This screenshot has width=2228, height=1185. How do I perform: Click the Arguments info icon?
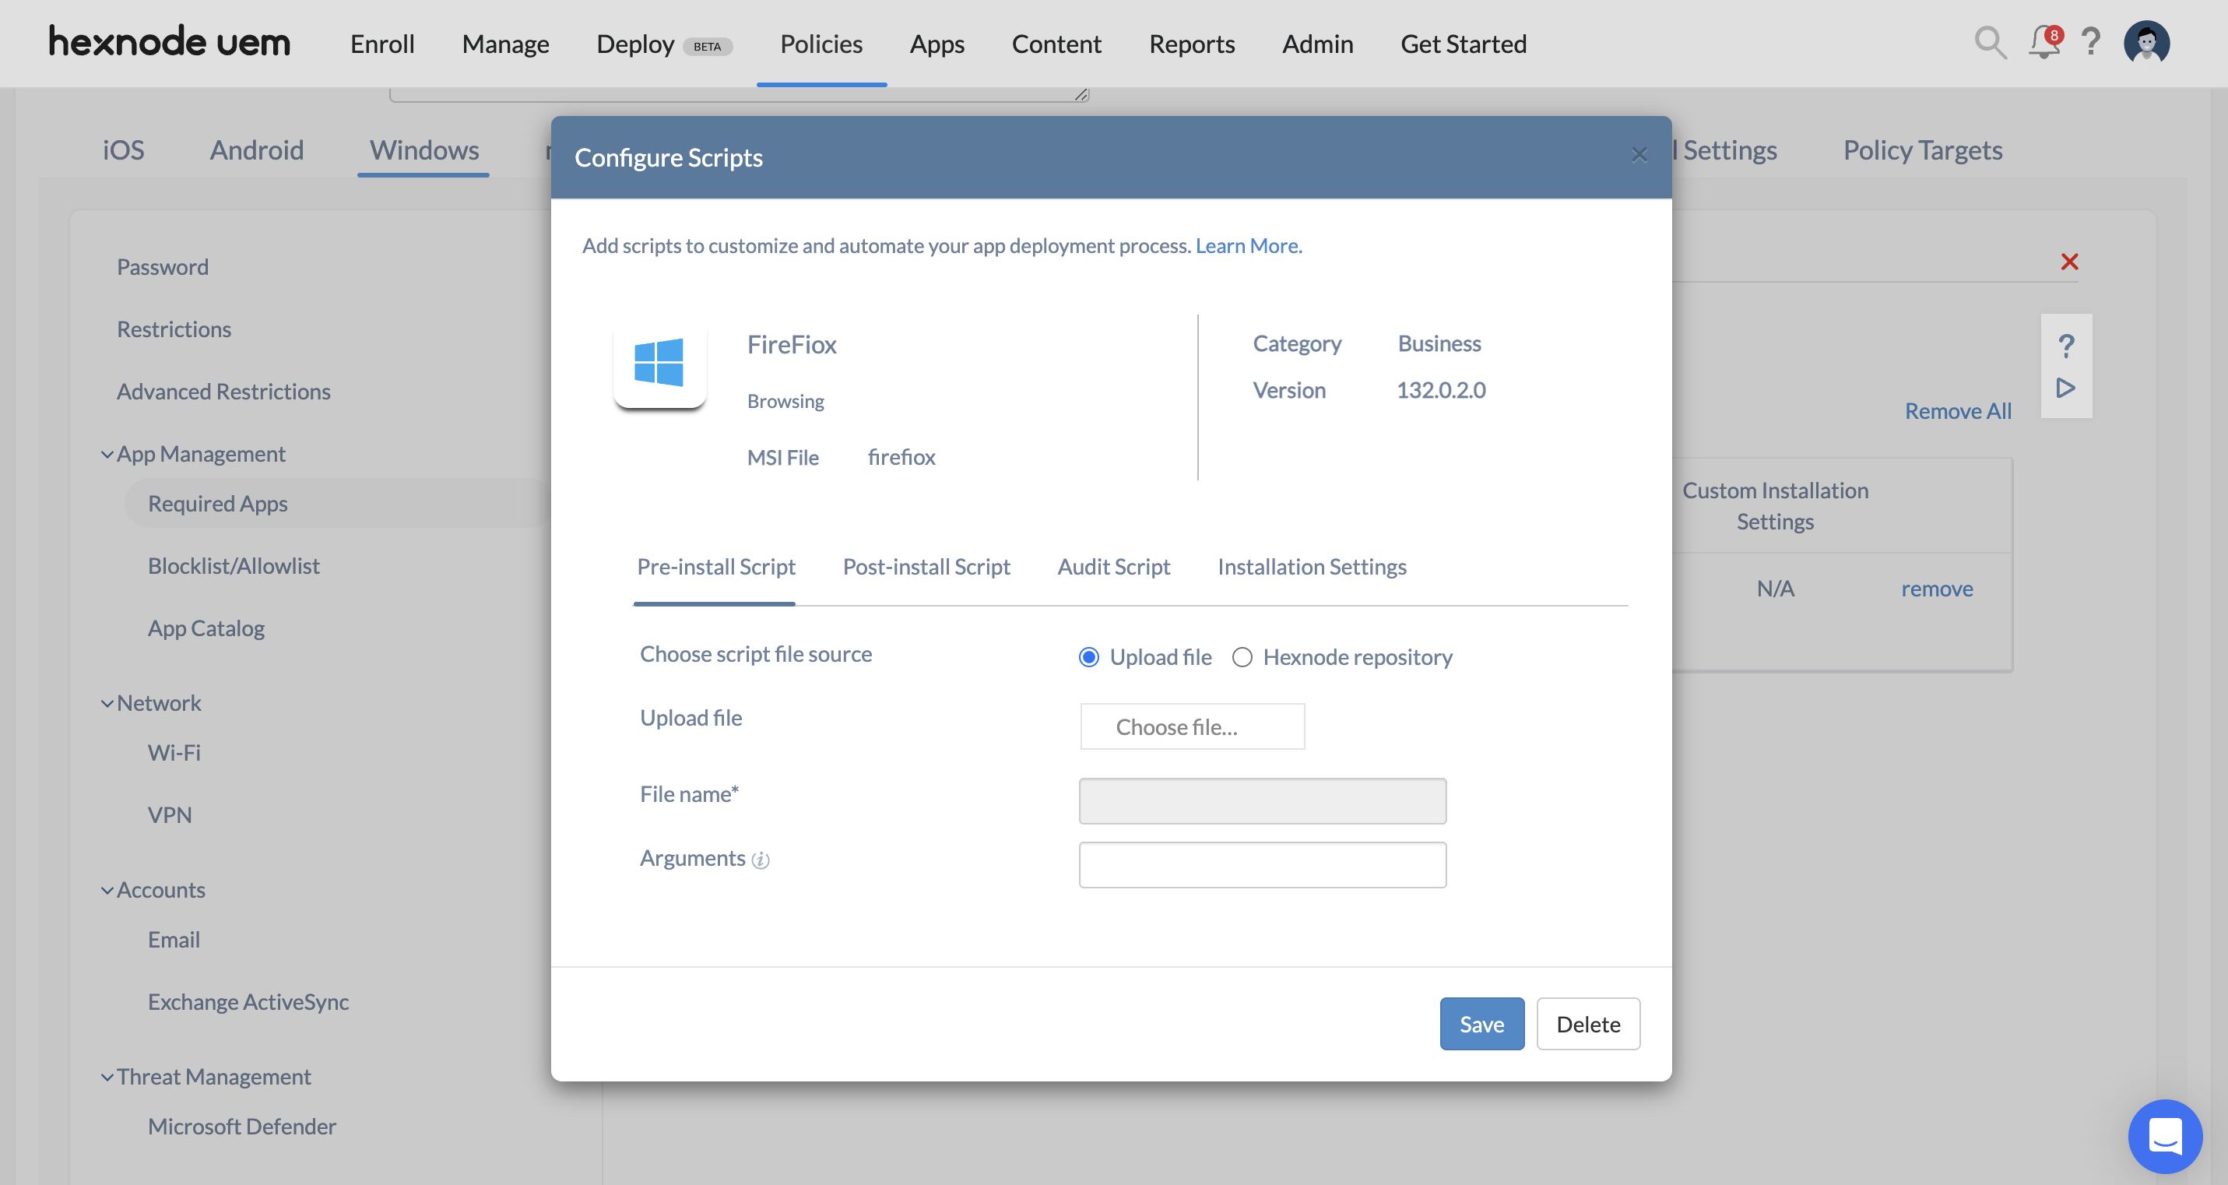pyautogui.click(x=761, y=860)
